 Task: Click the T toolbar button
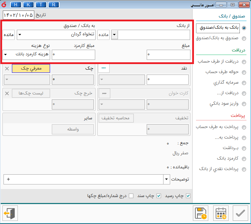41,5
